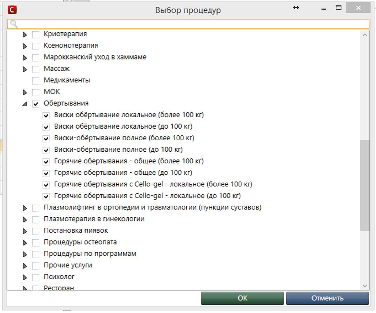Select Плазмотерапия в гинекологии item
This screenshot has height=313, width=376.
tap(94, 219)
